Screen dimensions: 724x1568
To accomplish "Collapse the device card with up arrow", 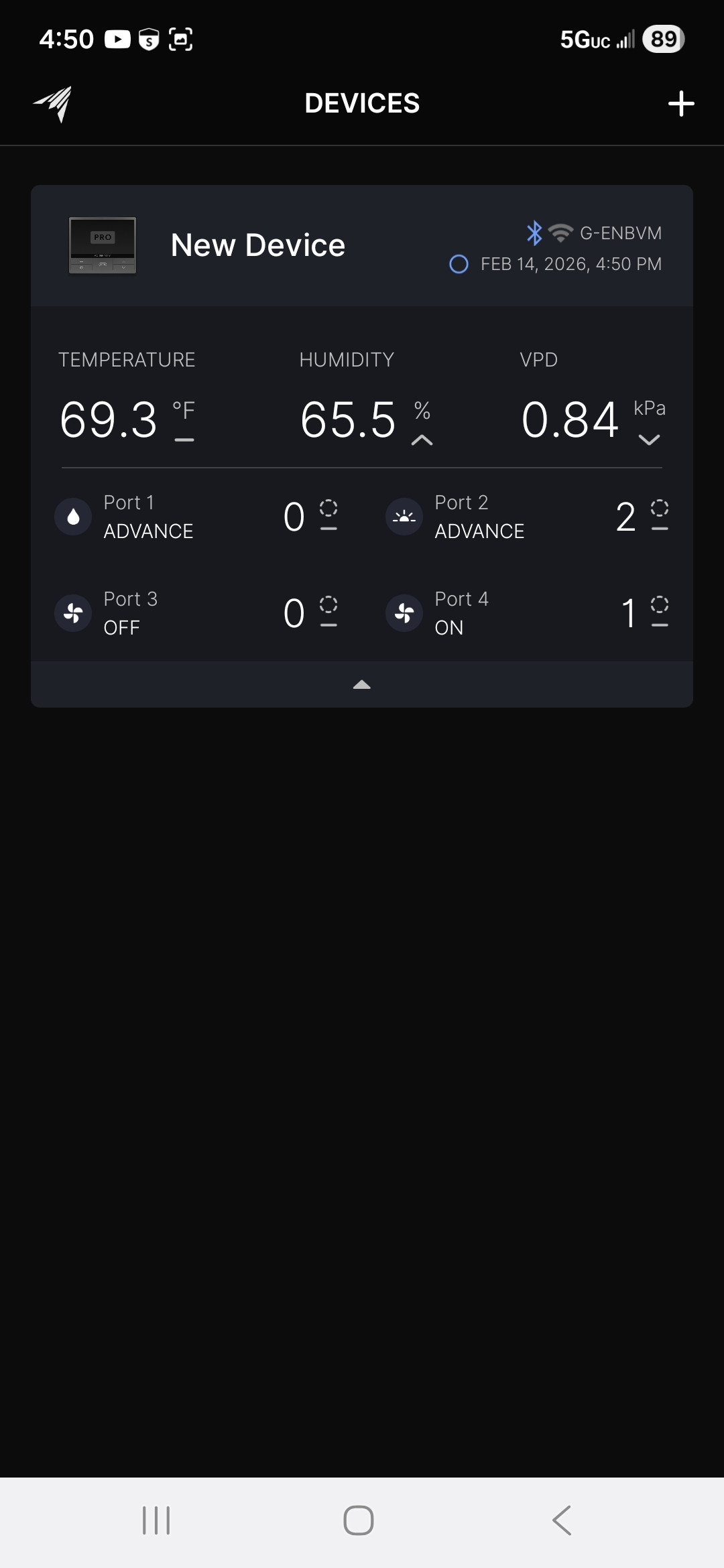I will point(362,684).
